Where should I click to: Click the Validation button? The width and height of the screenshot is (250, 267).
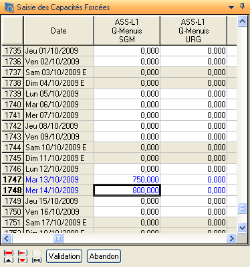point(64,256)
